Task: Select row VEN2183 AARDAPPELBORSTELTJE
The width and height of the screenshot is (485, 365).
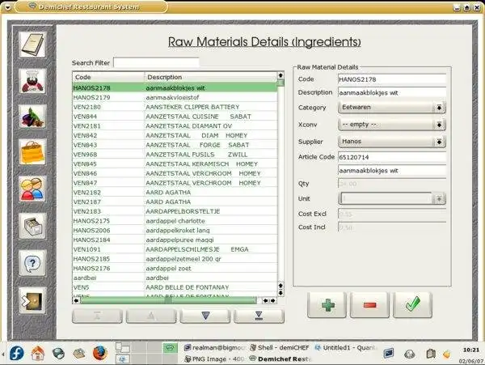Action: click(x=175, y=211)
